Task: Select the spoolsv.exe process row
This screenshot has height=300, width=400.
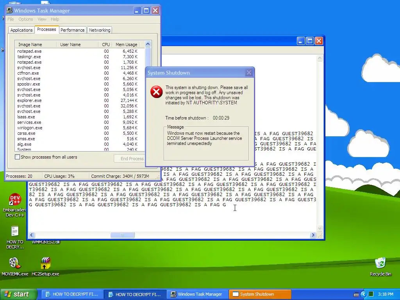Action: point(77,84)
